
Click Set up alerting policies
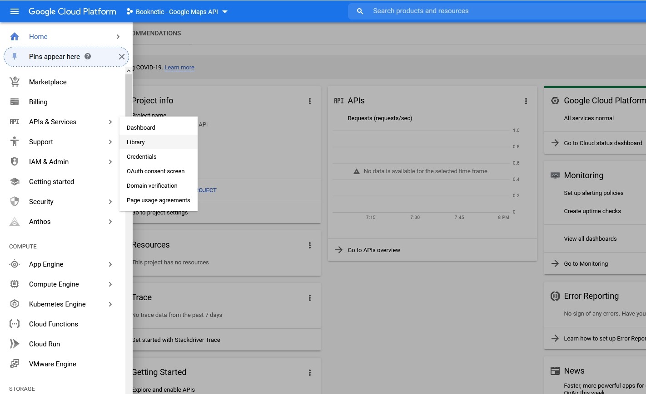(594, 193)
